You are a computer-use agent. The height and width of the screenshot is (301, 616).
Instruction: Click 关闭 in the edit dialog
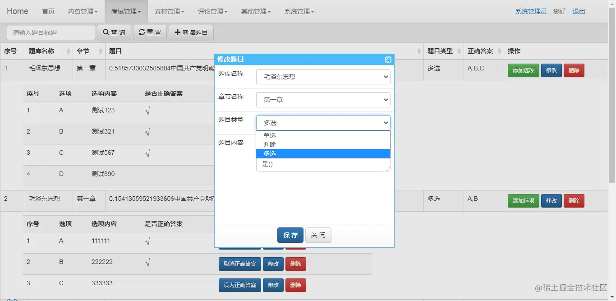pos(318,235)
